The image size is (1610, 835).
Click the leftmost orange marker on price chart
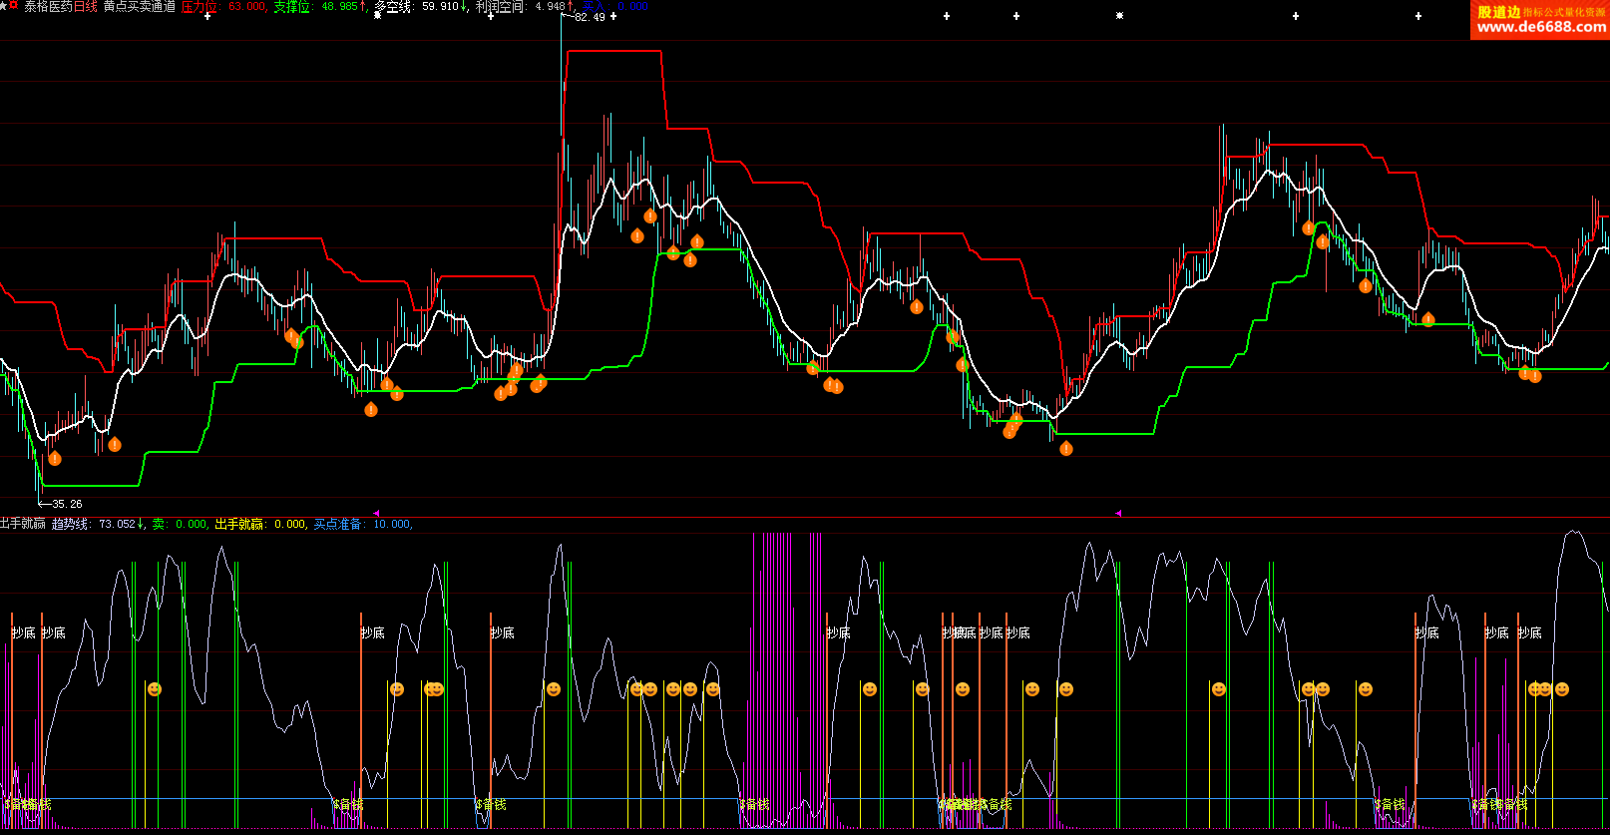point(55,459)
